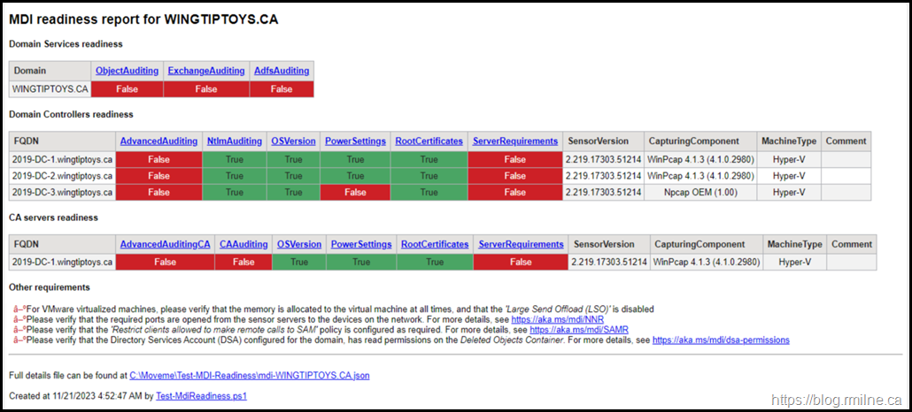Click ServerRequirements link in CA servers table
The width and height of the screenshot is (912, 412).
click(x=521, y=244)
